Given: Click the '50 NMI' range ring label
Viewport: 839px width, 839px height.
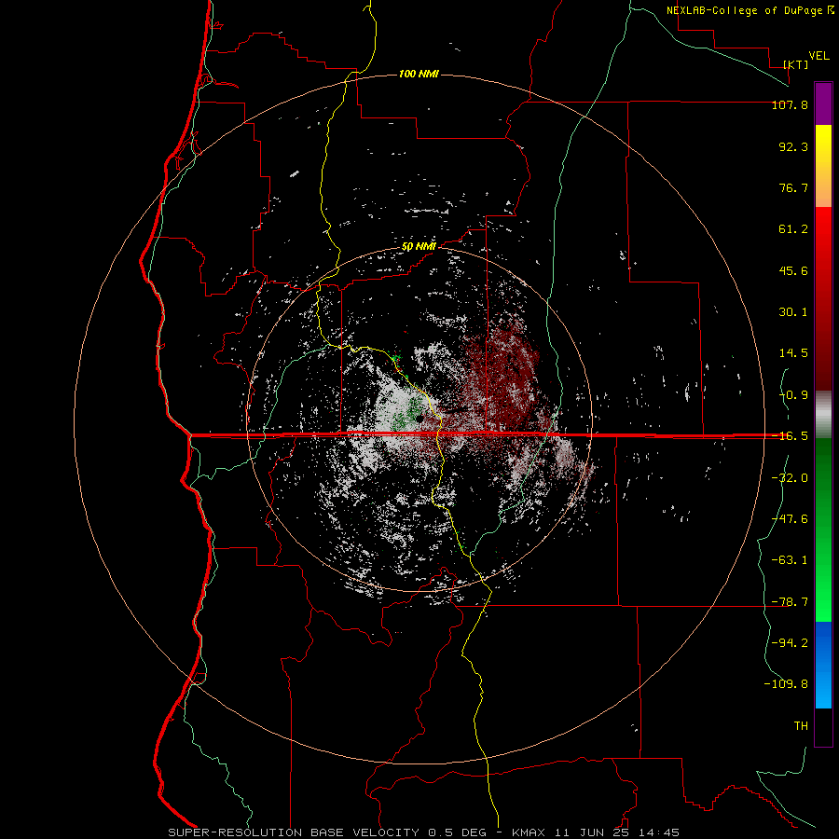Looking at the screenshot, I should (419, 247).
